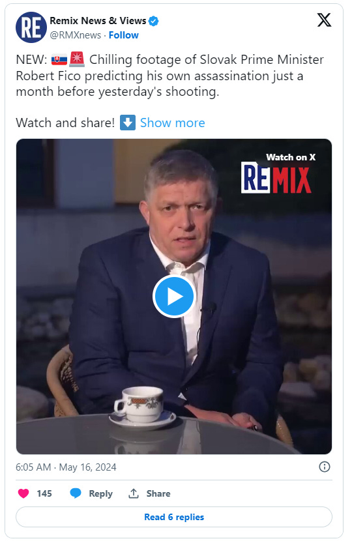Play the embedded video
352x541 pixels.
pos(174,297)
